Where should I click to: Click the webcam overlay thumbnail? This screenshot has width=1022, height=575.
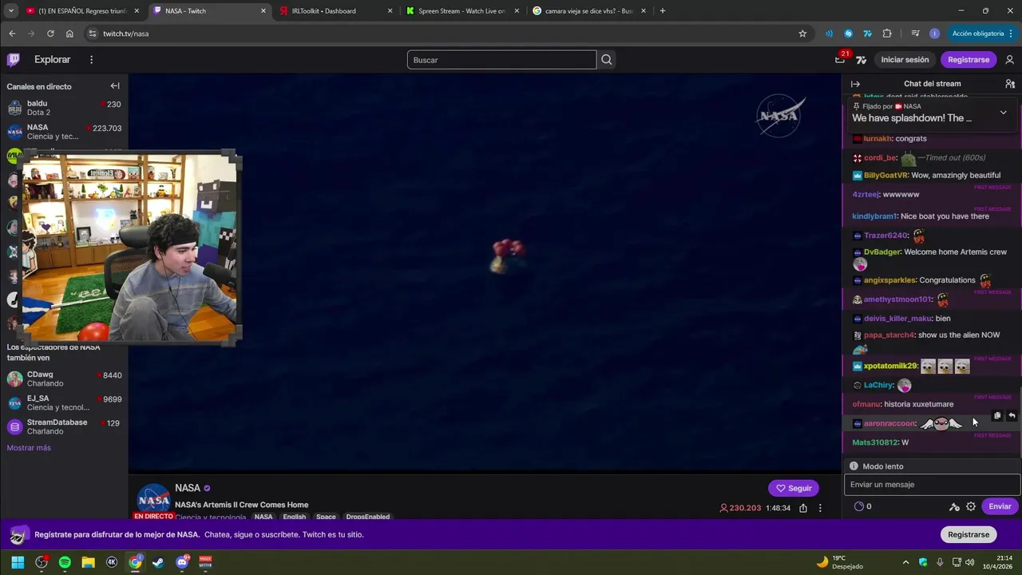129,248
